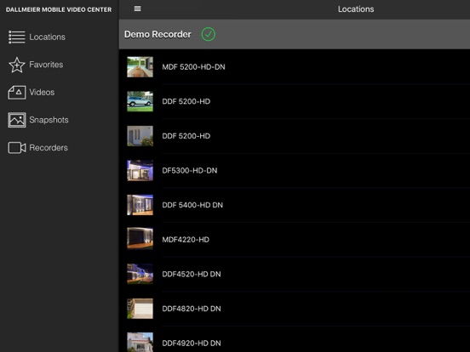Open the DF5300-HD-DN camera thumbnail
Image resolution: width=470 pixels, height=352 pixels.
point(140,170)
